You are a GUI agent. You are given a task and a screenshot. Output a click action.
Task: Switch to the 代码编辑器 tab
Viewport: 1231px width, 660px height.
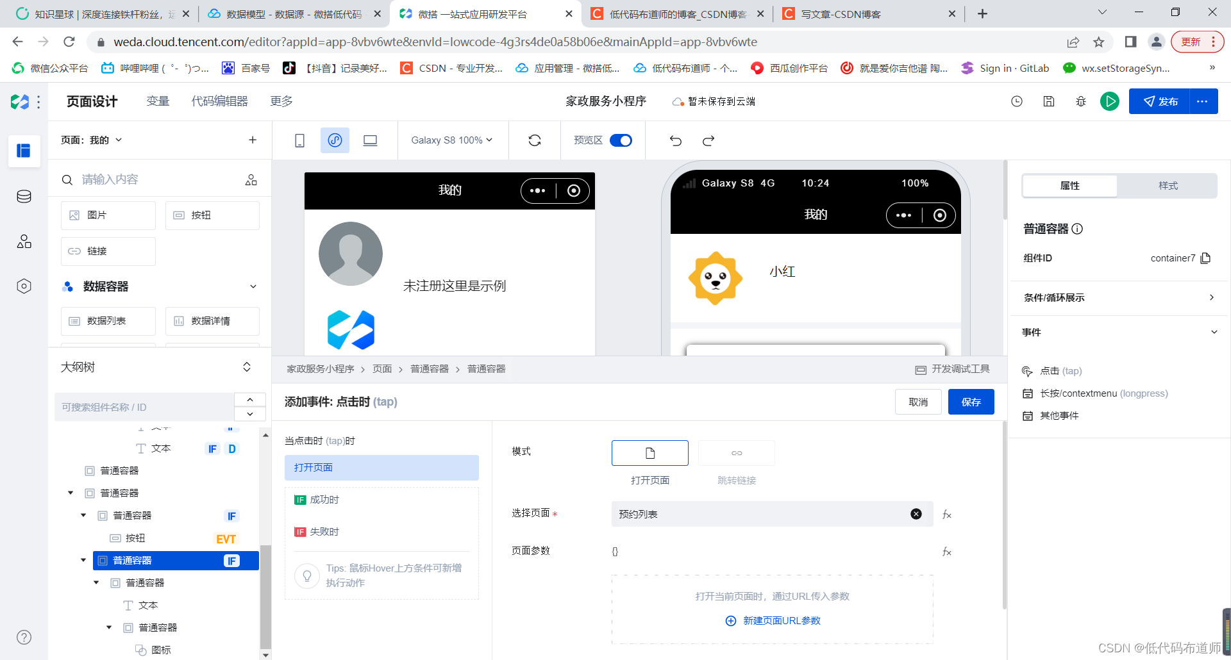[219, 101]
